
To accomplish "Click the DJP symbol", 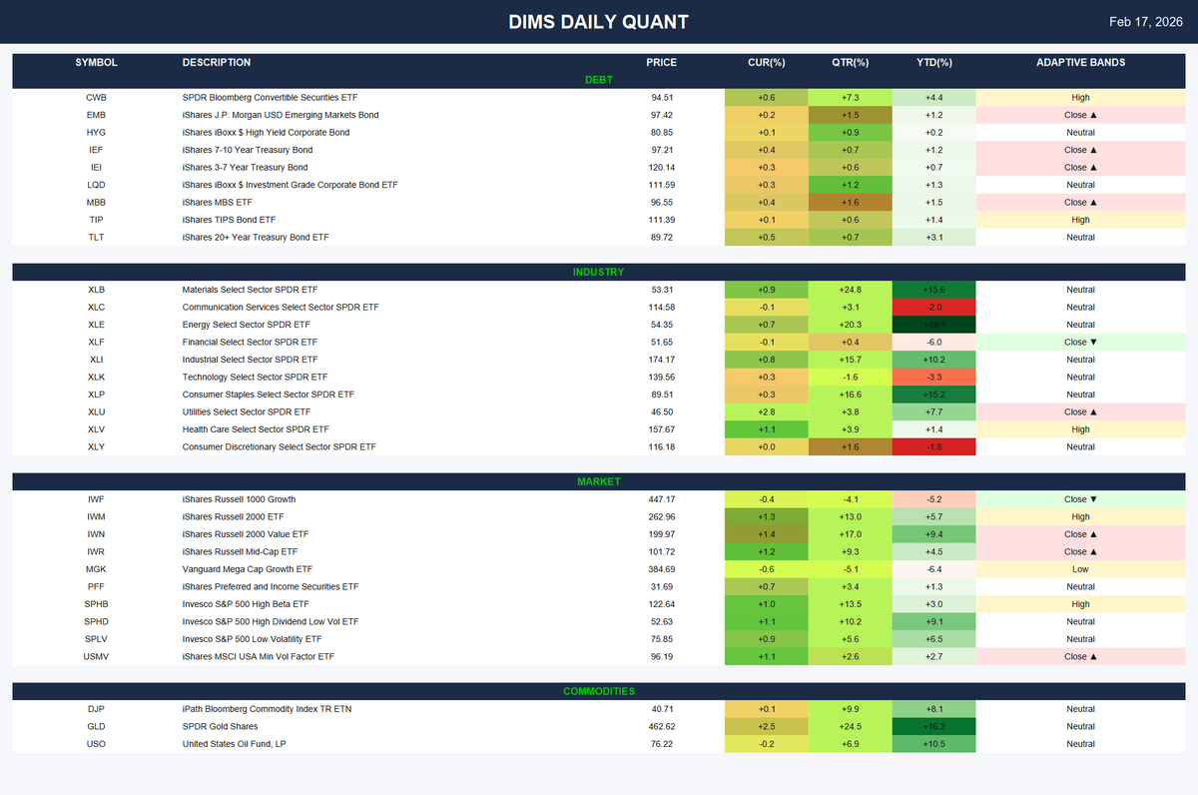I will 97,709.
